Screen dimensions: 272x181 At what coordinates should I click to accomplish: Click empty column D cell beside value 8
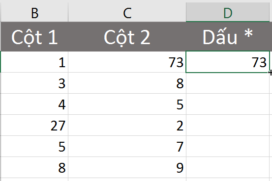pyautogui.click(x=228, y=83)
